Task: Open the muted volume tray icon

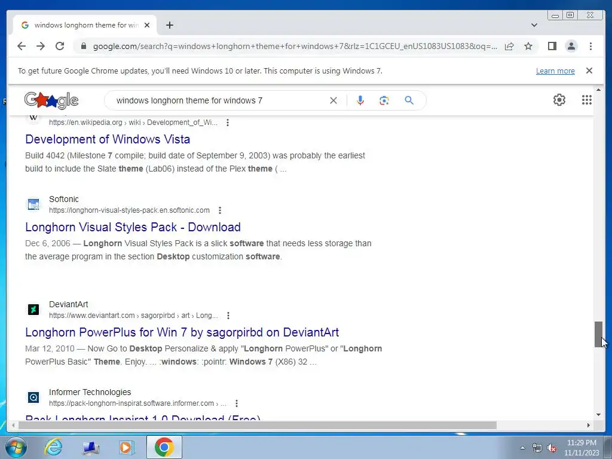Action: point(552,448)
